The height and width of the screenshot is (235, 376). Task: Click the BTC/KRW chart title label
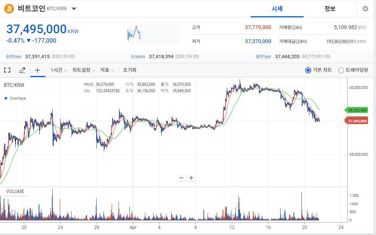[x=14, y=85]
